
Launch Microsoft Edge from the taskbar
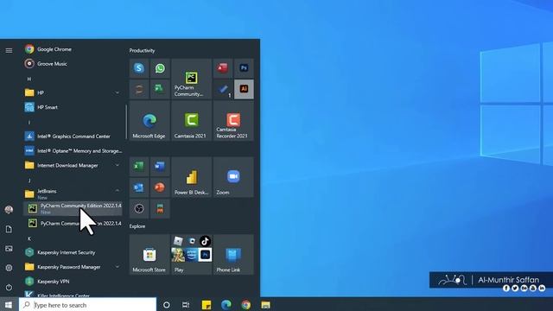click(226, 305)
